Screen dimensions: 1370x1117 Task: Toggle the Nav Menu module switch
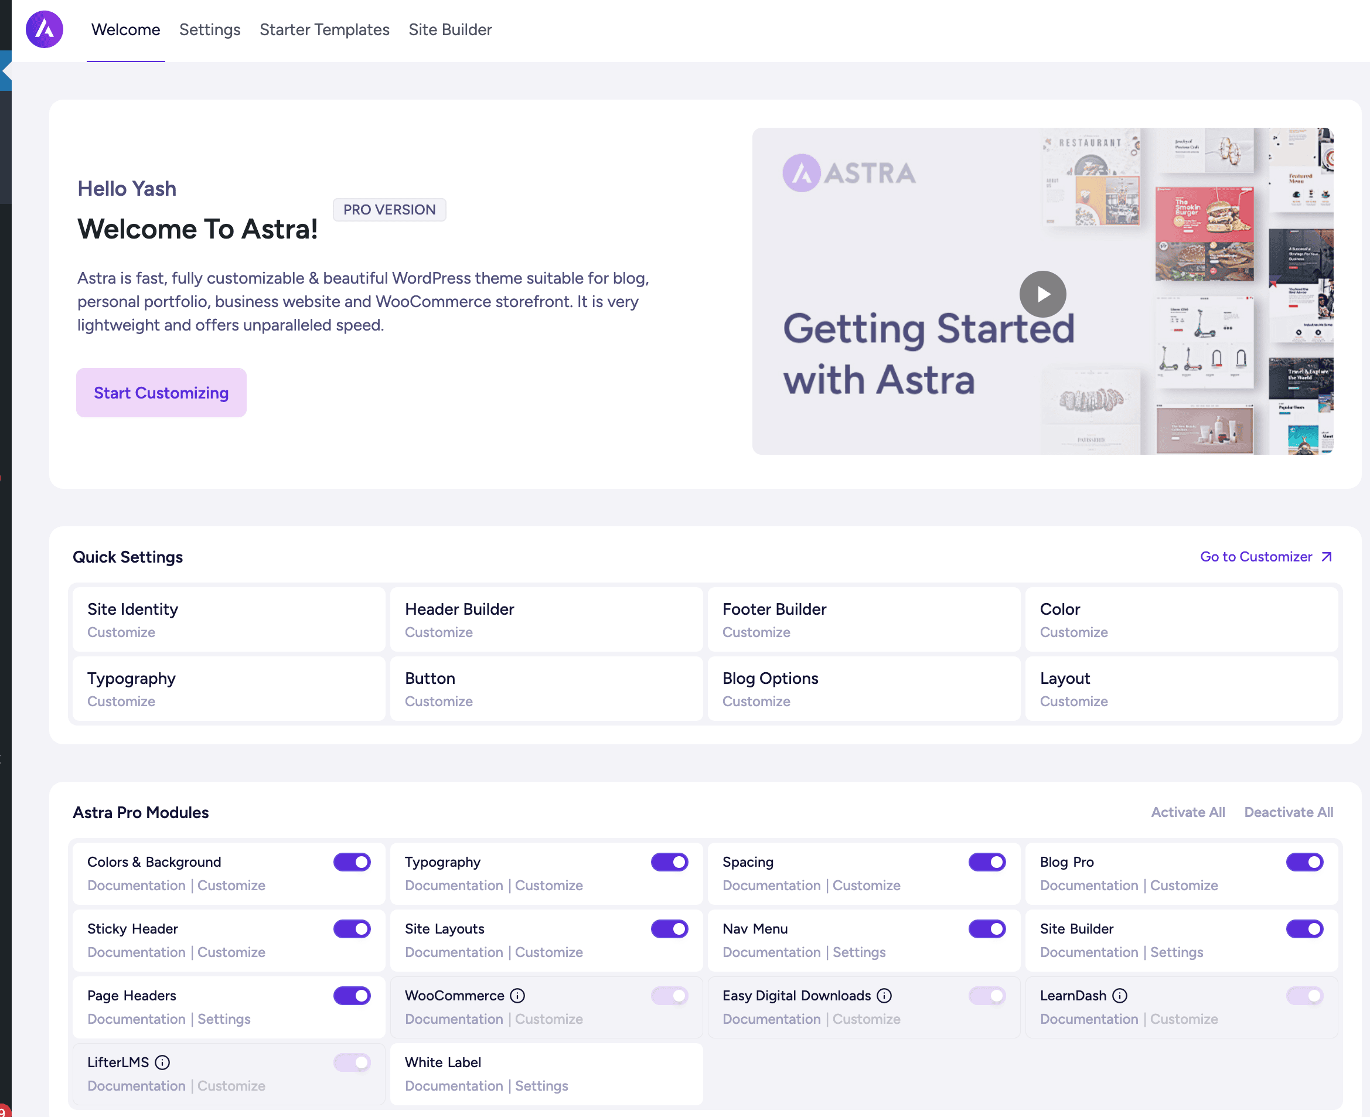point(987,928)
